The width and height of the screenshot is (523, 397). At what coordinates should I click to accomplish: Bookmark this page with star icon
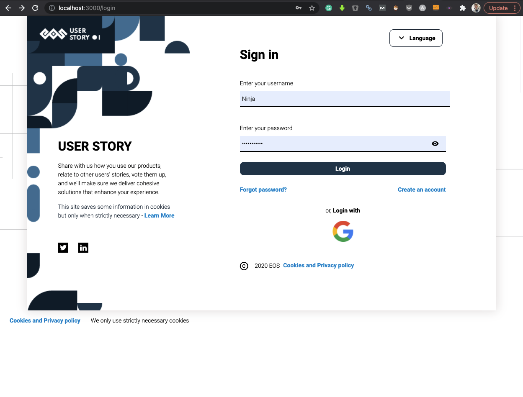coord(312,8)
